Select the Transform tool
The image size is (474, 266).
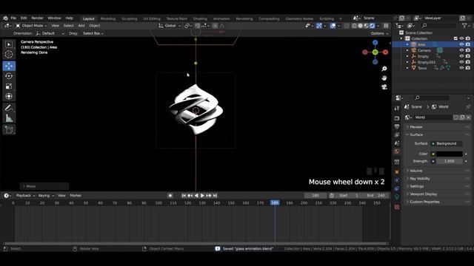coord(9,96)
